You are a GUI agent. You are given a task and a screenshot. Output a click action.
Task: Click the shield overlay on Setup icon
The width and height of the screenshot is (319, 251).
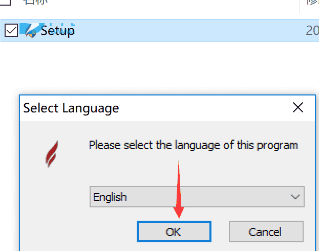[x=32, y=34]
